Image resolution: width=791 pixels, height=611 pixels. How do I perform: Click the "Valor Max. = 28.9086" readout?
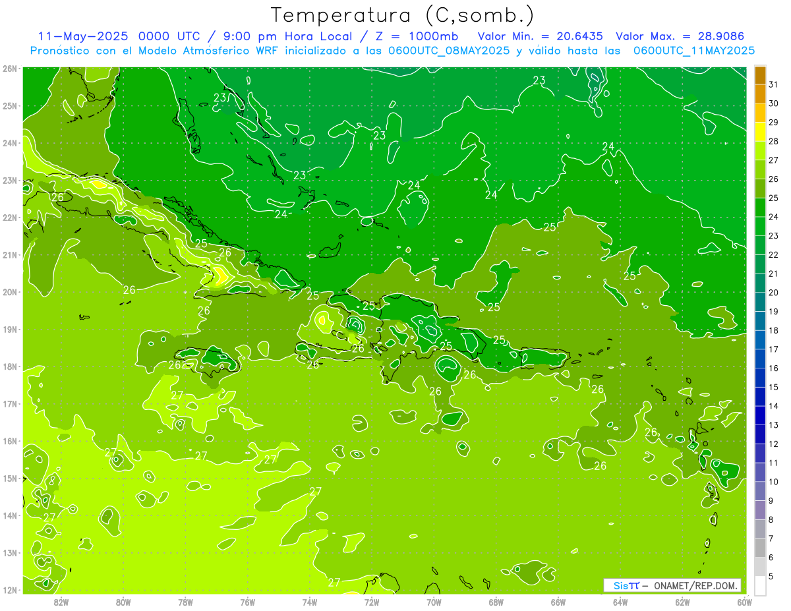point(680,36)
